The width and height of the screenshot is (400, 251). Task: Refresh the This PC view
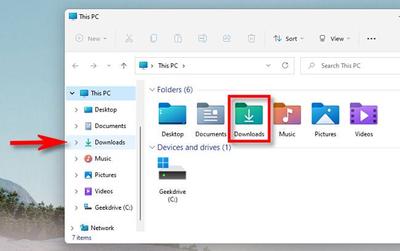[285, 66]
